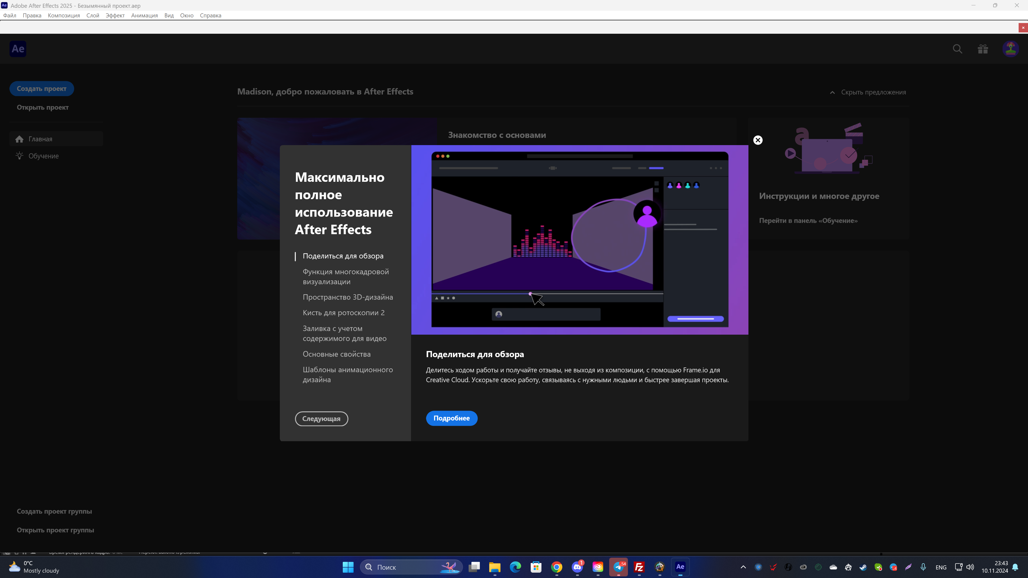Click Открыть проект
This screenshot has width=1028, height=578.
[x=43, y=107]
